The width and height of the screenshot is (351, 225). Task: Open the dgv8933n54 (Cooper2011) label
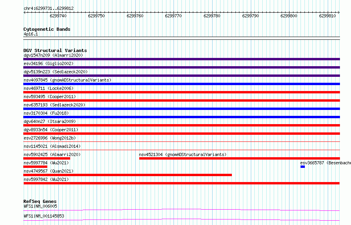[51, 130]
